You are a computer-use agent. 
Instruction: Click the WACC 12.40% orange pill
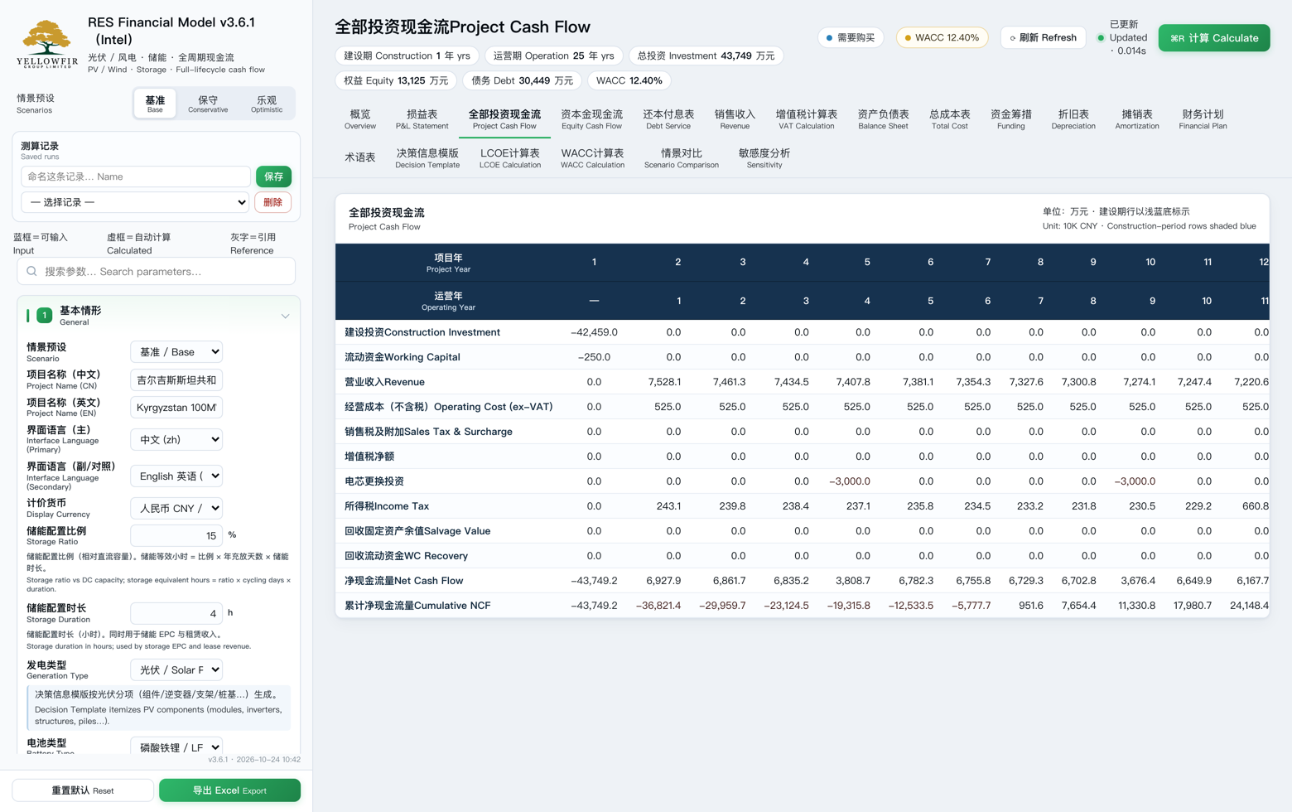[942, 37]
